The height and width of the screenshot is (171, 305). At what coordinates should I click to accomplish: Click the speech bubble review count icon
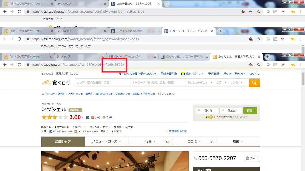coord(104,117)
